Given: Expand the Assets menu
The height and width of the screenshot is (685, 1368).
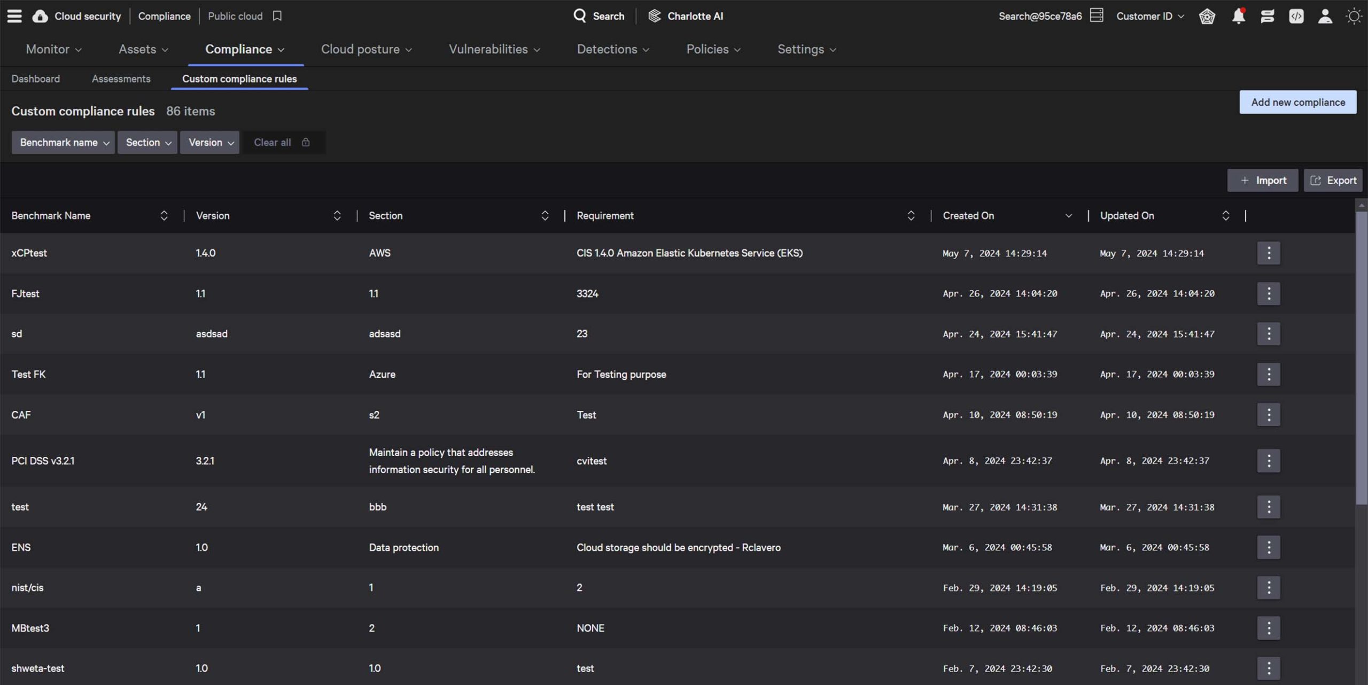Looking at the screenshot, I should pos(143,49).
